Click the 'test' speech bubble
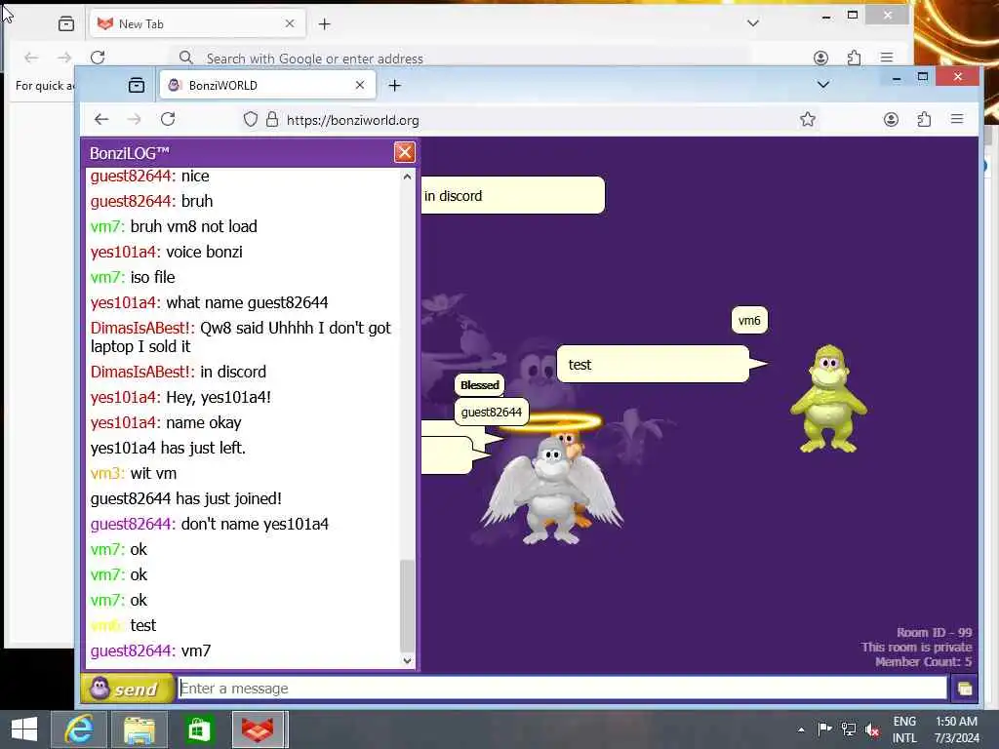The width and height of the screenshot is (999, 749). [653, 365]
